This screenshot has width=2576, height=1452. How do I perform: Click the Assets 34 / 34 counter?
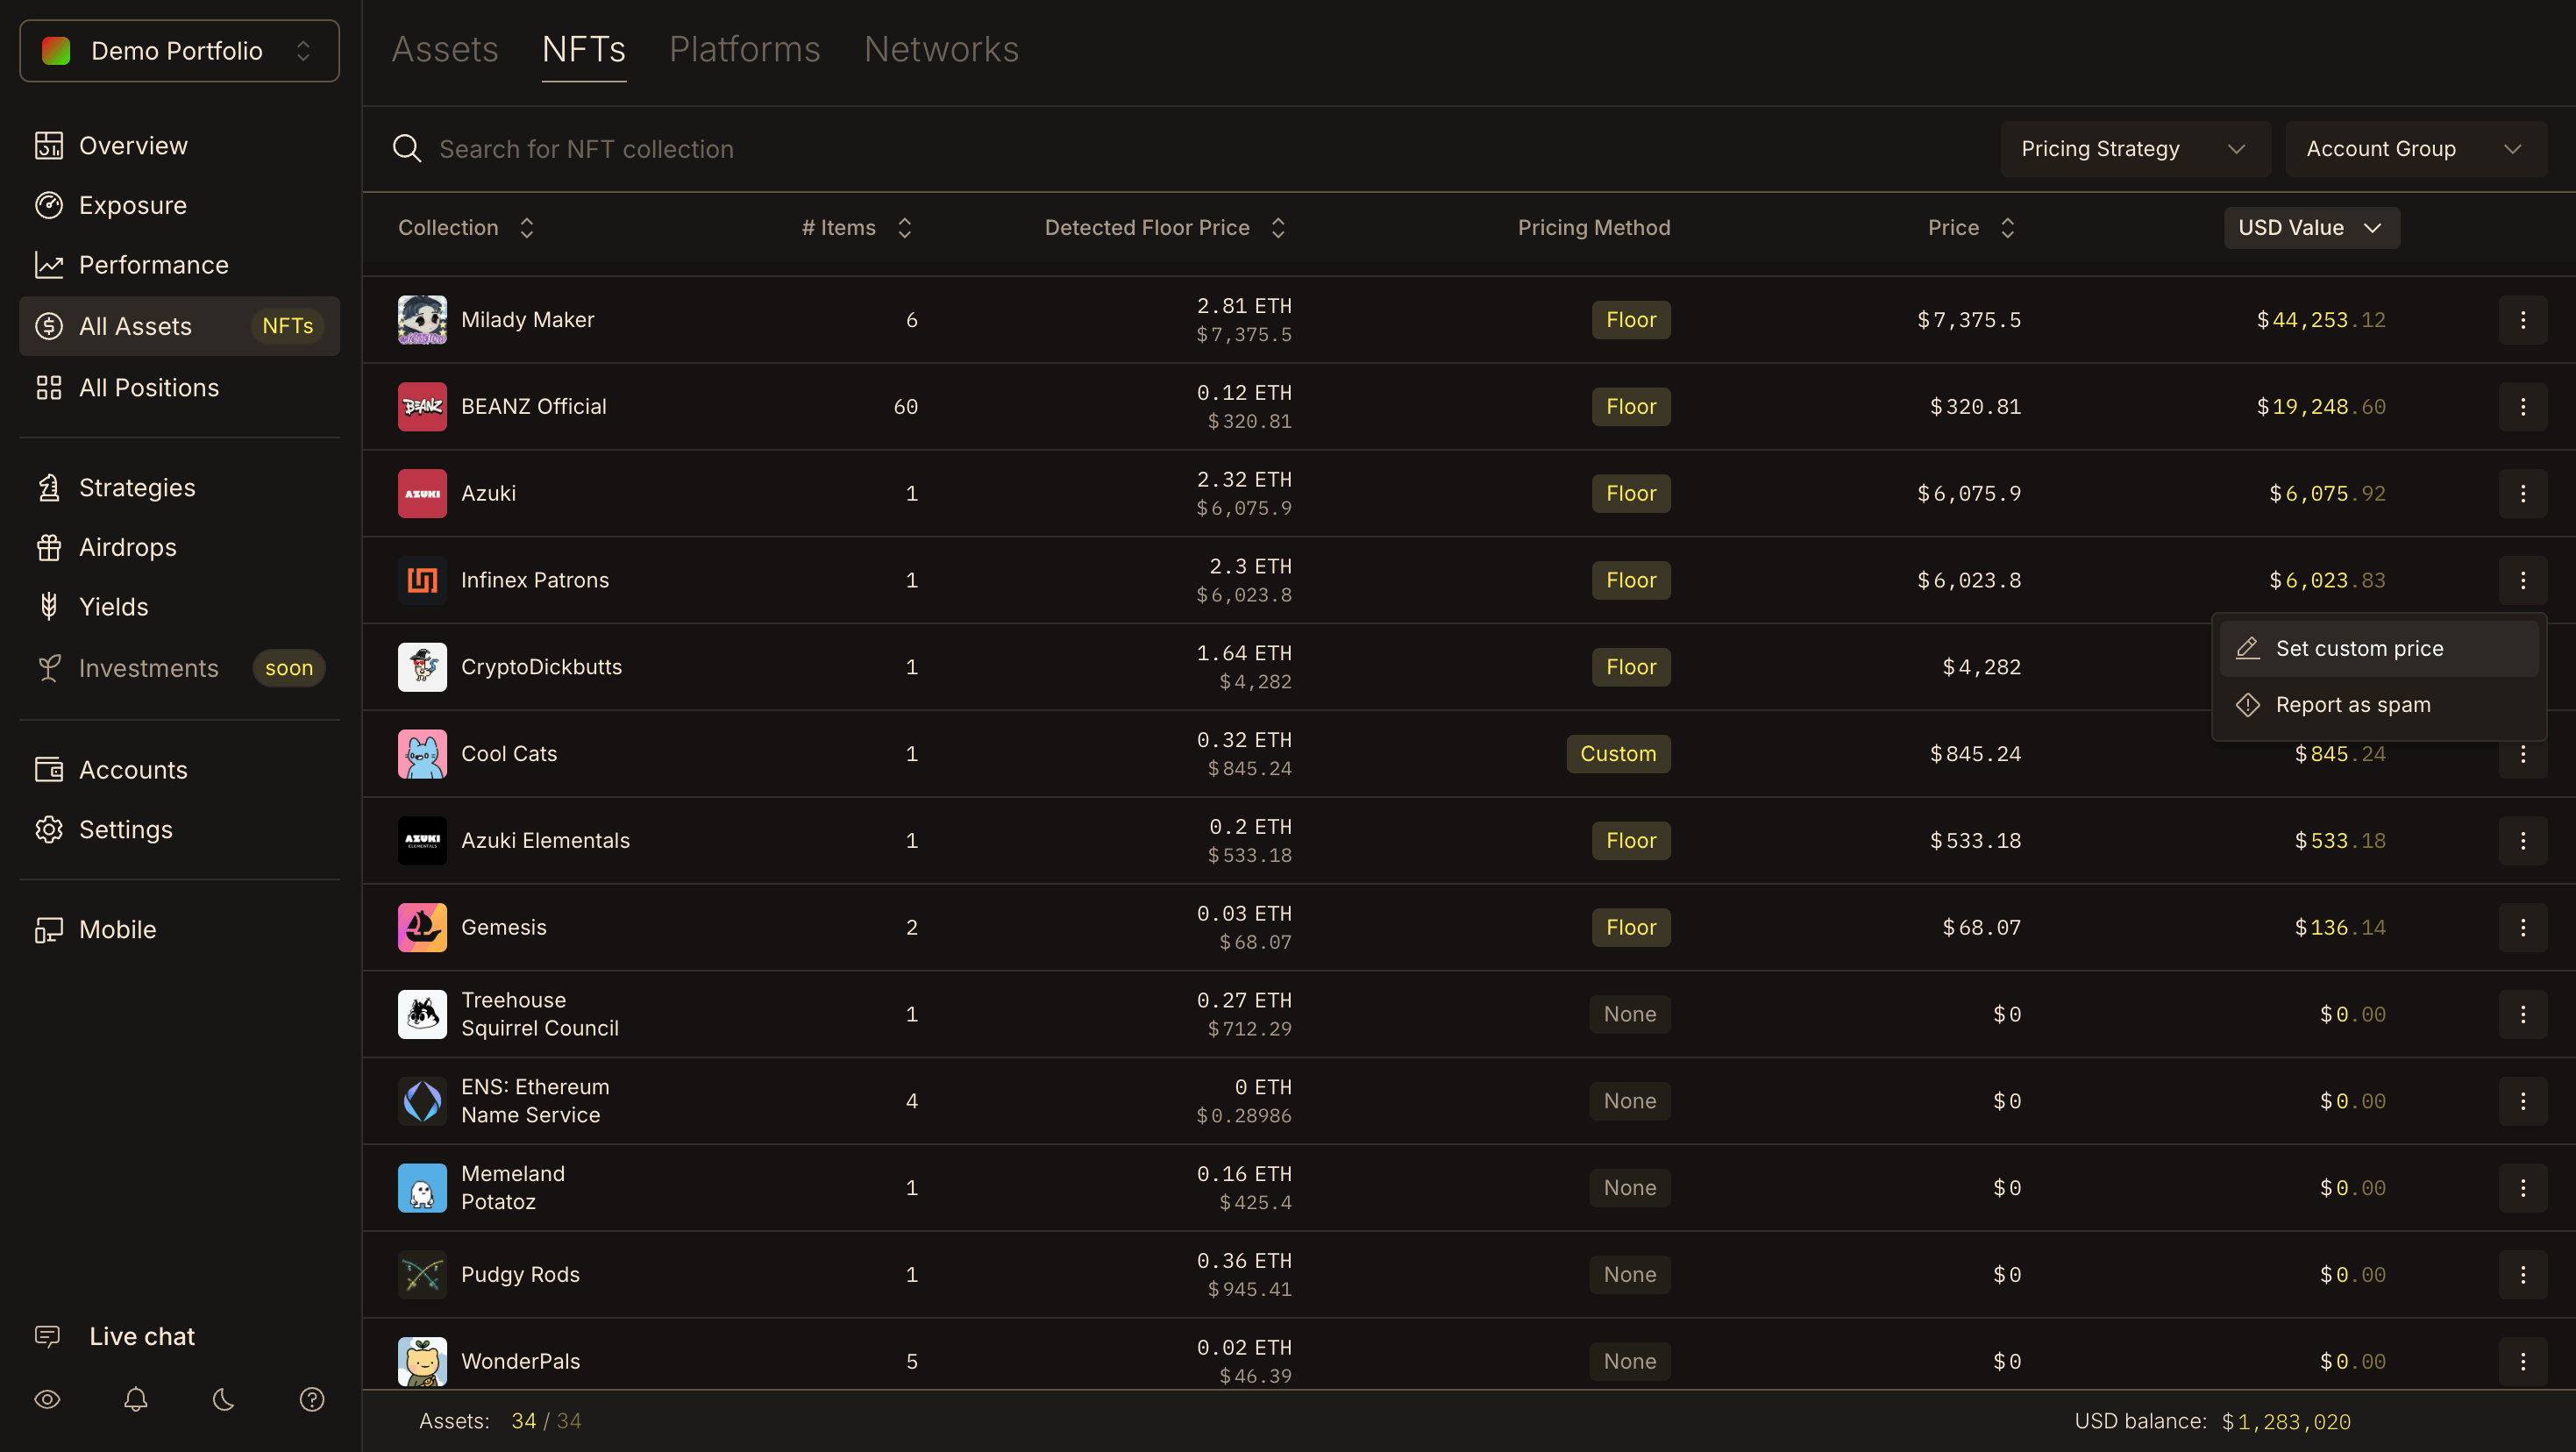point(500,1421)
